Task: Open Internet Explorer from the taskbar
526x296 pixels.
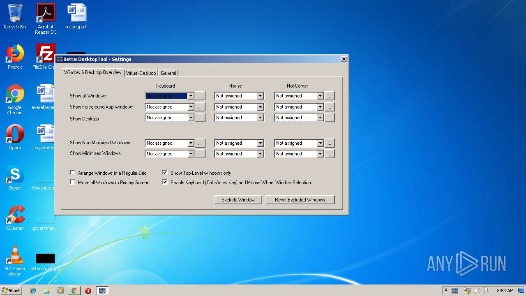Action: [x=33, y=291]
